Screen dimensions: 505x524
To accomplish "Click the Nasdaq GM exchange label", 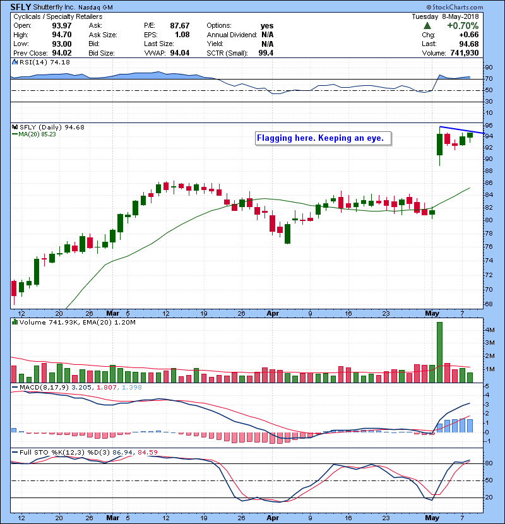I will point(95,8).
